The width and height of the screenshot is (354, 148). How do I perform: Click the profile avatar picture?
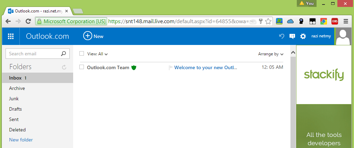[x=343, y=37]
